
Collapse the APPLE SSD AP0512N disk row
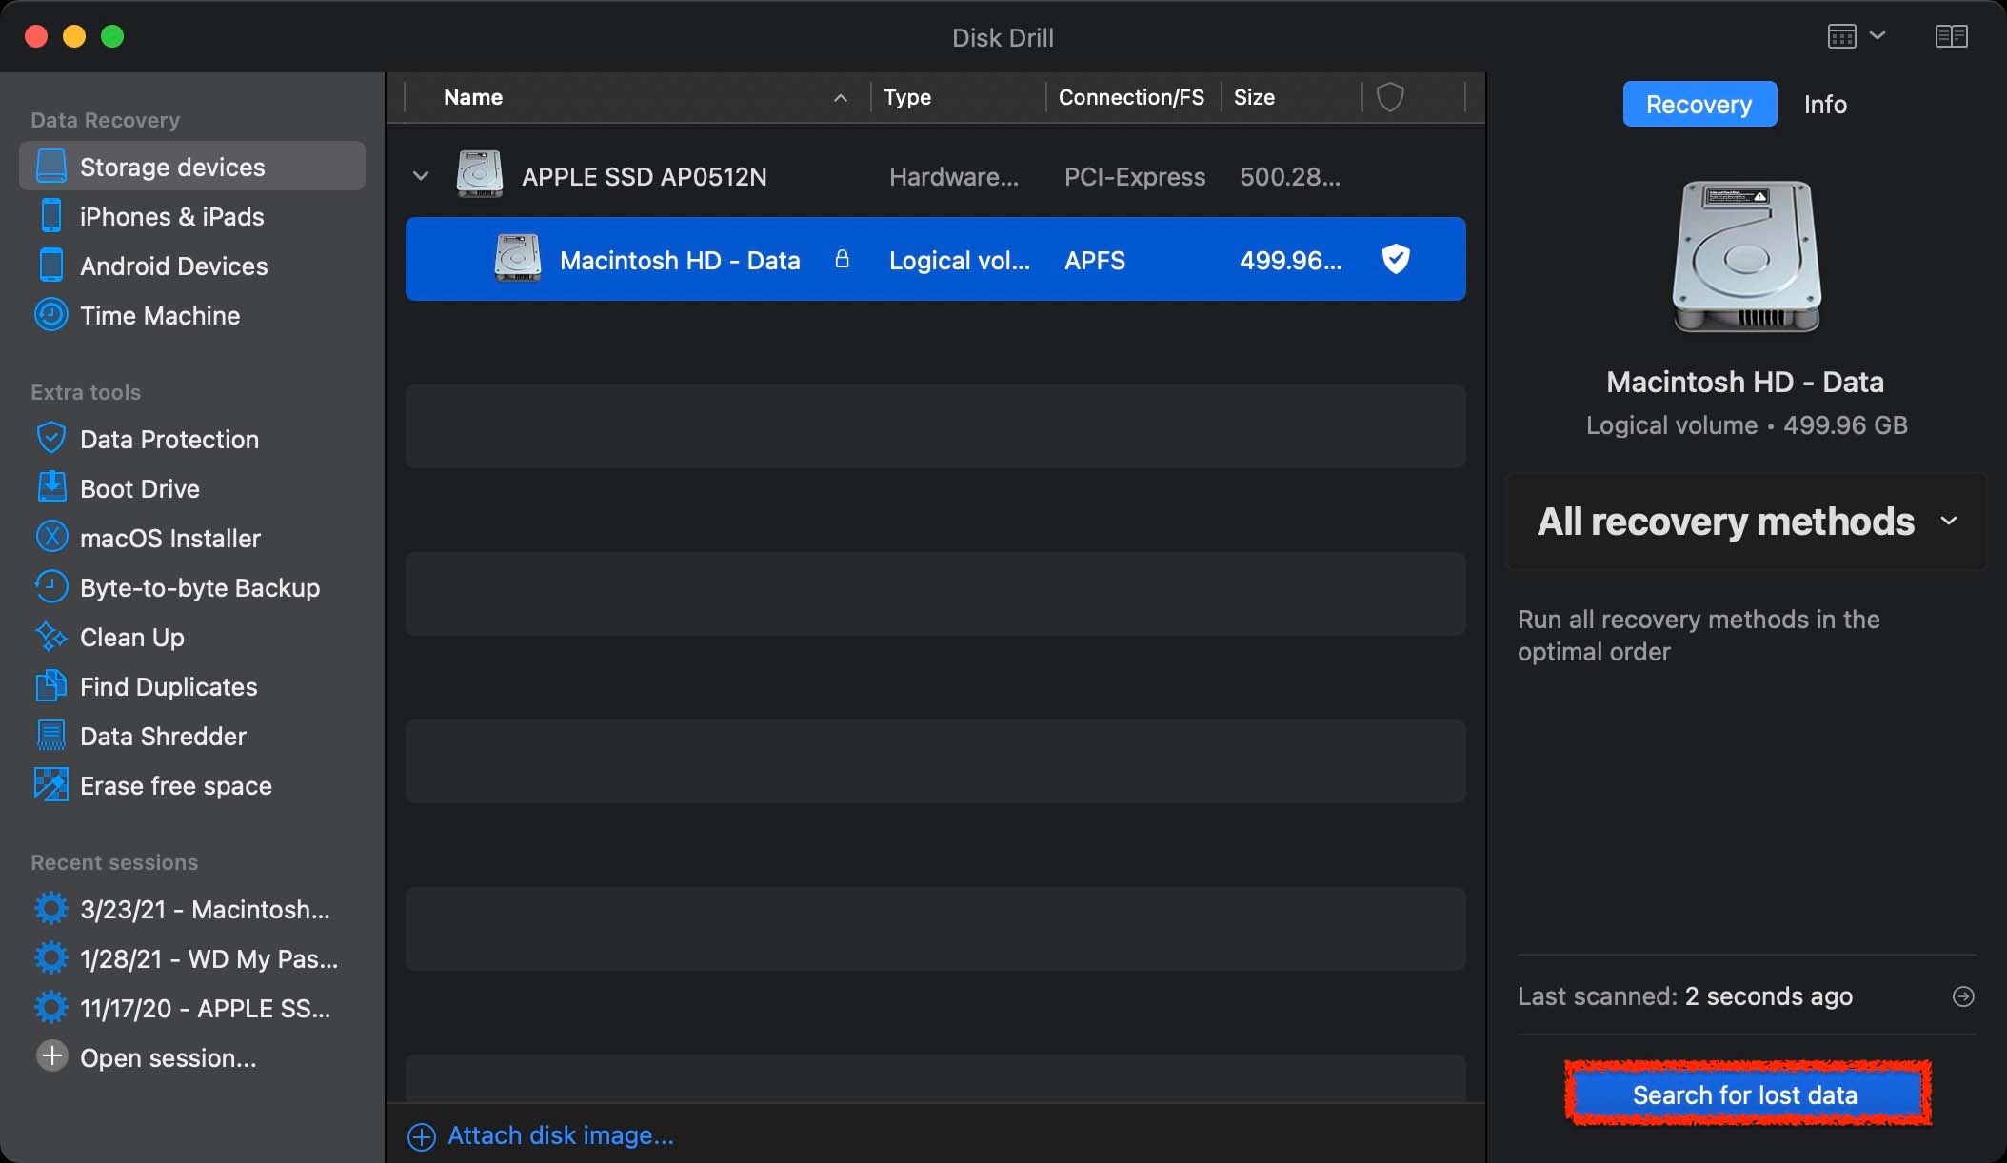click(420, 176)
